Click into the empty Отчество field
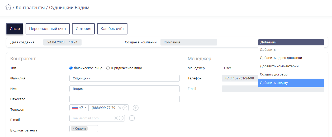 tap(125, 99)
